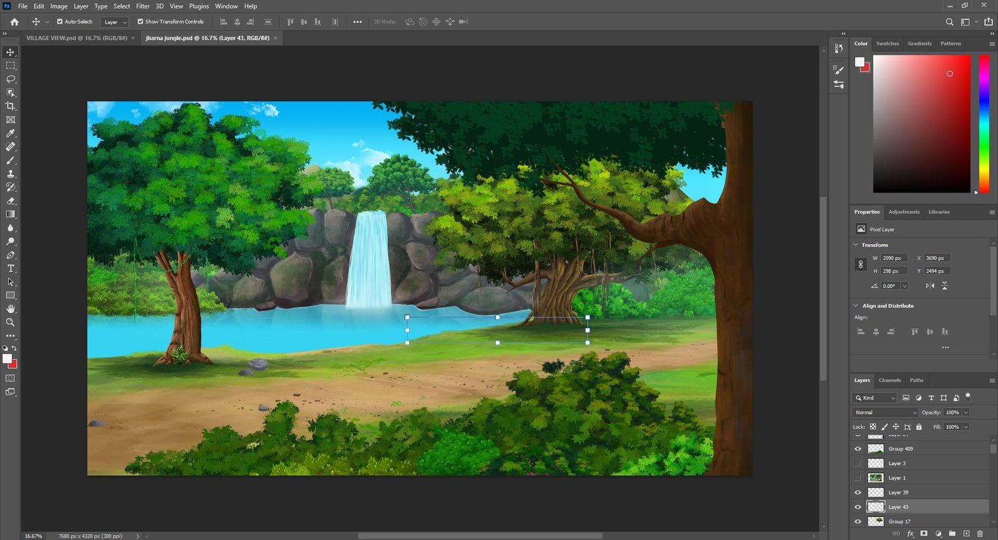Viewport: 998px width, 540px height.
Task: Collapse the Transform section
Action: (x=856, y=245)
